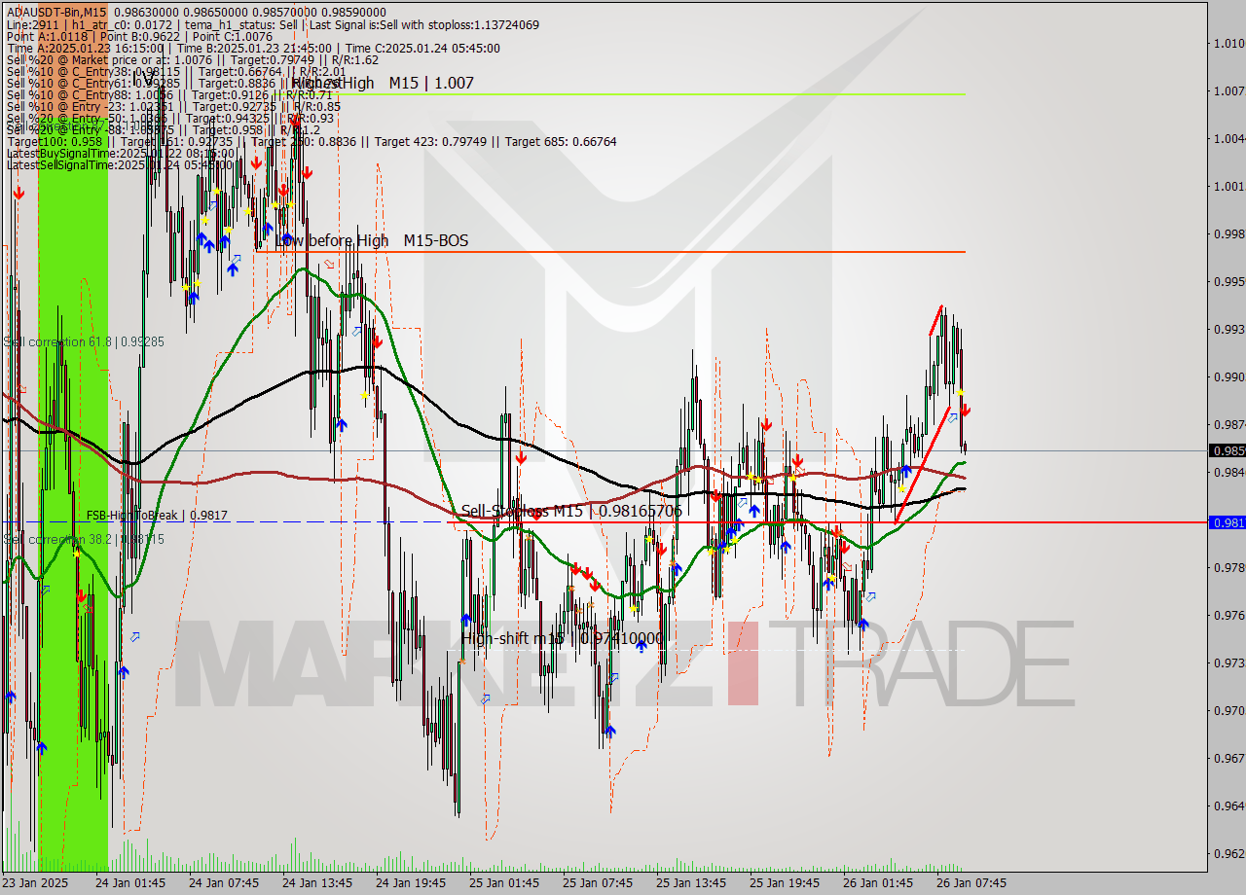Click the Sell correction 61.8 | 0.99285 label
The height and width of the screenshot is (895, 1246).
point(84,341)
